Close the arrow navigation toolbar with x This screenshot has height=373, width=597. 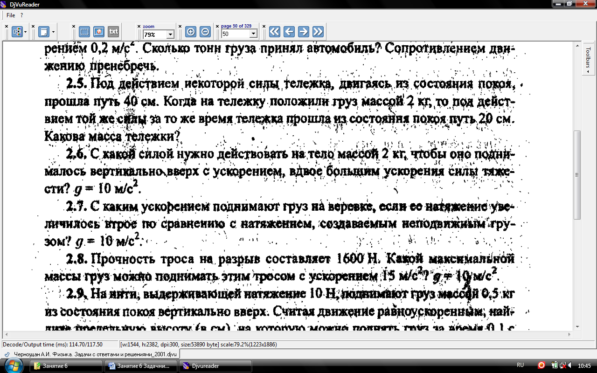pos(264,26)
